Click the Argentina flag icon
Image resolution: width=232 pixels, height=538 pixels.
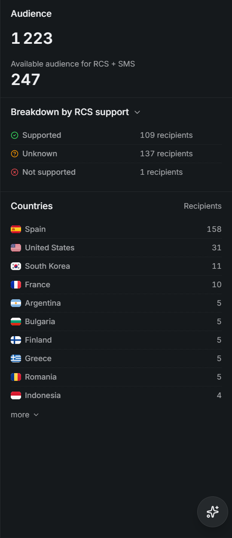(16, 303)
